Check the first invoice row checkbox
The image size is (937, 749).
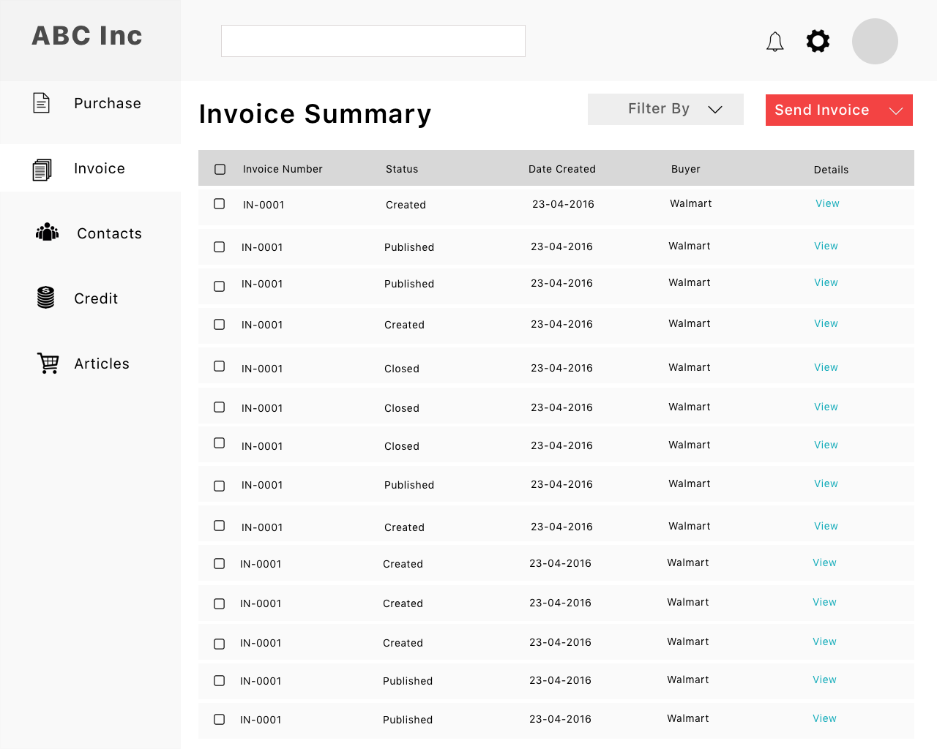[219, 204]
